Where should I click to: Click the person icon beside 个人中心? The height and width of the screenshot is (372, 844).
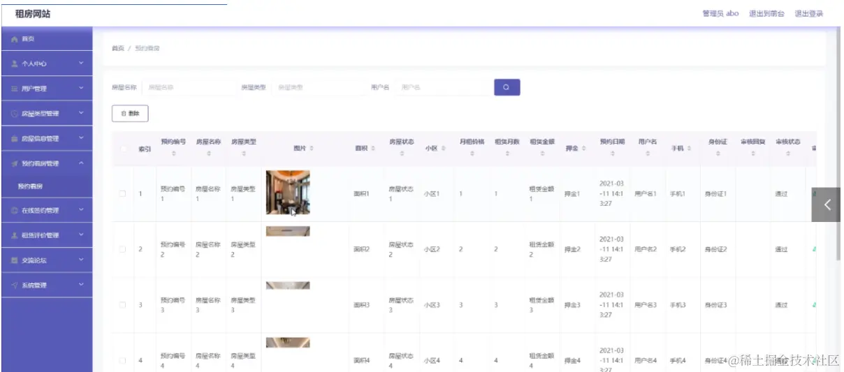15,64
